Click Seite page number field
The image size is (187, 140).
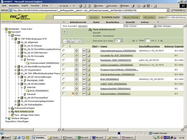click(147, 41)
